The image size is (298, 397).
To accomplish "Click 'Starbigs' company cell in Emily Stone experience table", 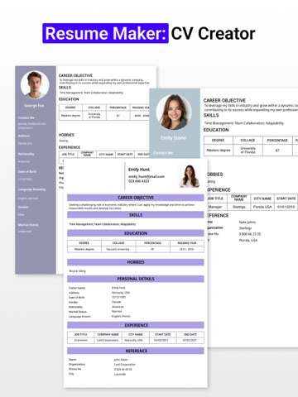I will pos(239,207).
